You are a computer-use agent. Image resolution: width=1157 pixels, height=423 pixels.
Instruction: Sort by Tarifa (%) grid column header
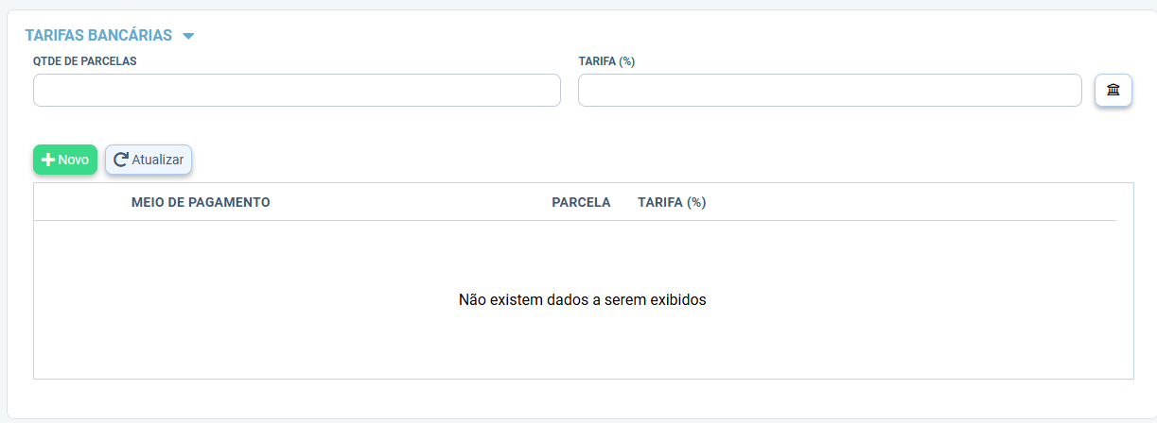[x=672, y=202]
